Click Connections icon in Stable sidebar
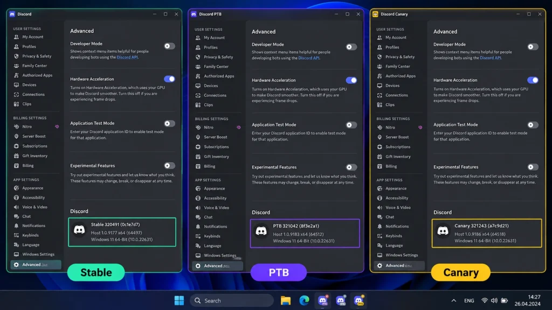The width and height of the screenshot is (552, 310). pyautogui.click(x=16, y=94)
